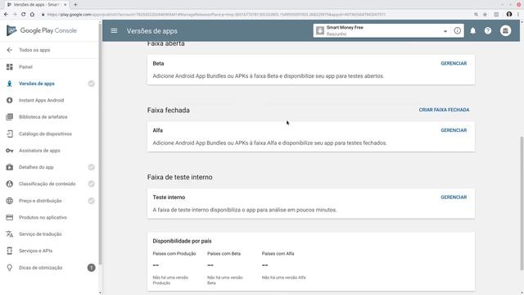Close the Versões de apps browser tab

[65, 5]
